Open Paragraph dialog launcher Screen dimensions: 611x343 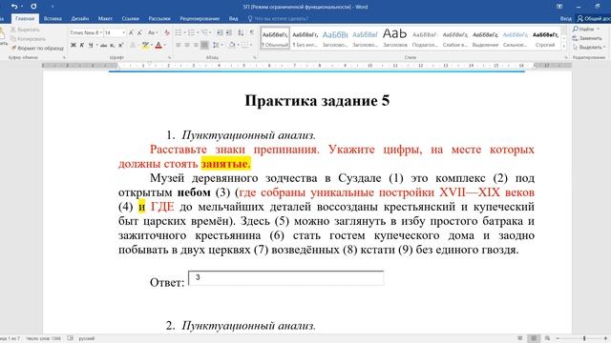pos(255,57)
